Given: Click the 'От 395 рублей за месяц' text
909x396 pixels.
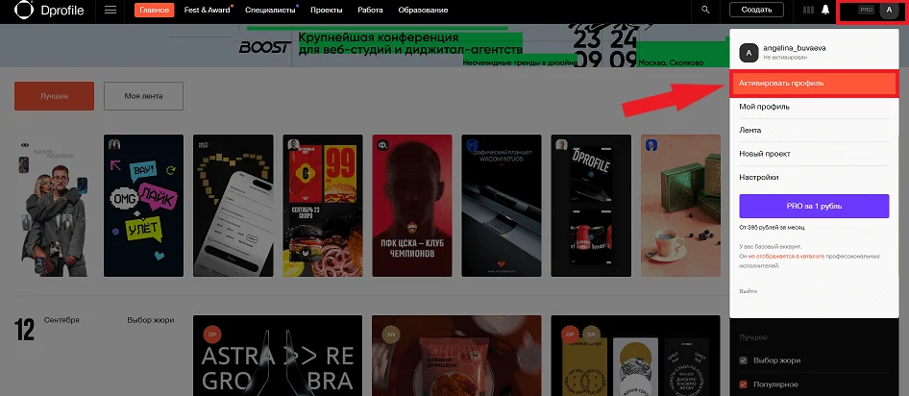Looking at the screenshot, I should click(x=772, y=227).
